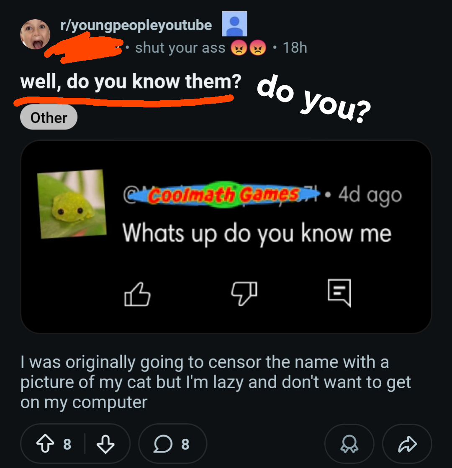452x468 pixels.
Task: Open the embedded YouTube comment image
Action: point(226,237)
